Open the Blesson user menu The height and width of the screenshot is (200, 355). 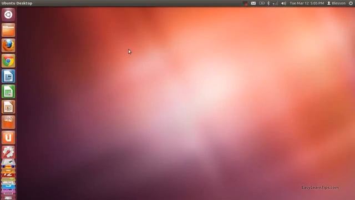coord(337,3)
